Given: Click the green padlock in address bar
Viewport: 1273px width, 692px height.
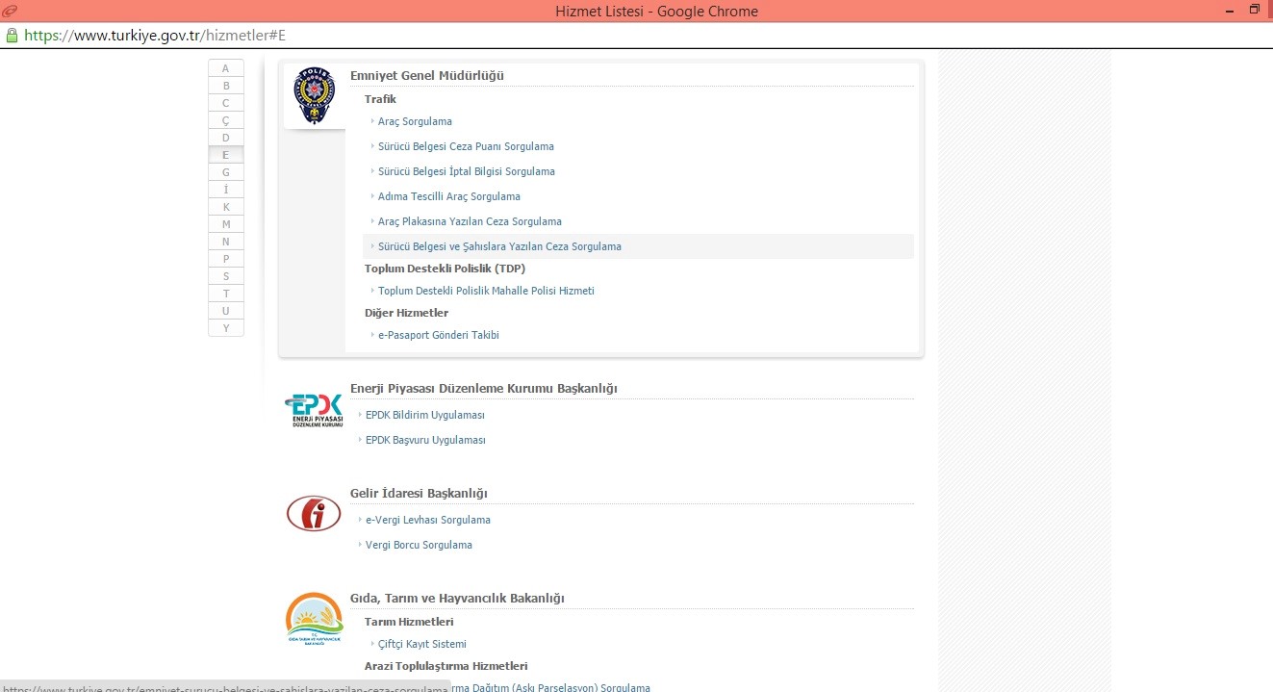Looking at the screenshot, I should [x=12, y=35].
